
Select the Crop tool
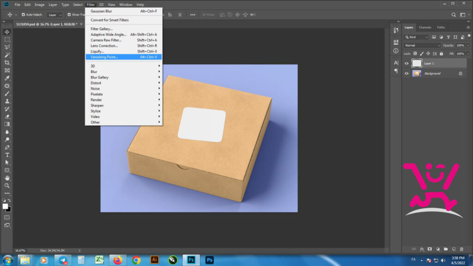tap(7, 62)
